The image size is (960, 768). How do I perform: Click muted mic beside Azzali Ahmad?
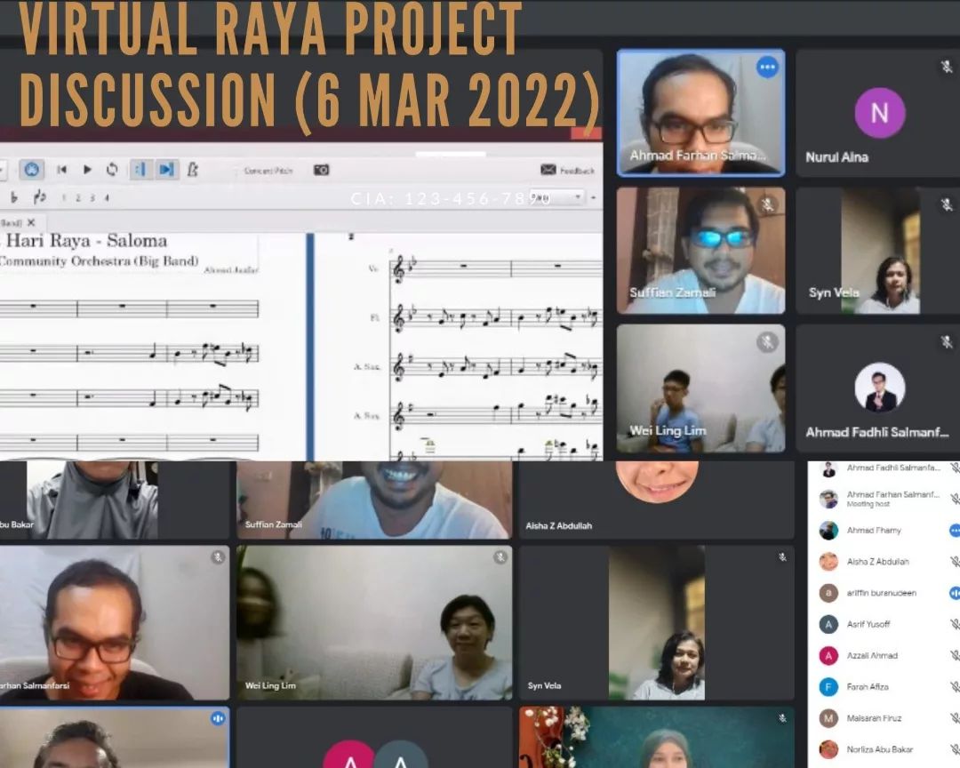tap(955, 655)
